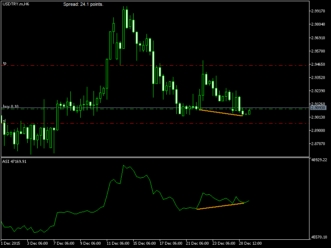The image size is (331, 248).
Task: Click the Spread: 24.1 points text
Action: 83,4
